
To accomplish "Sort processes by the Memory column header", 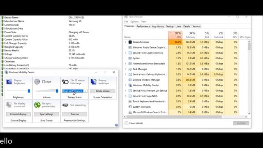I will (189, 35).
